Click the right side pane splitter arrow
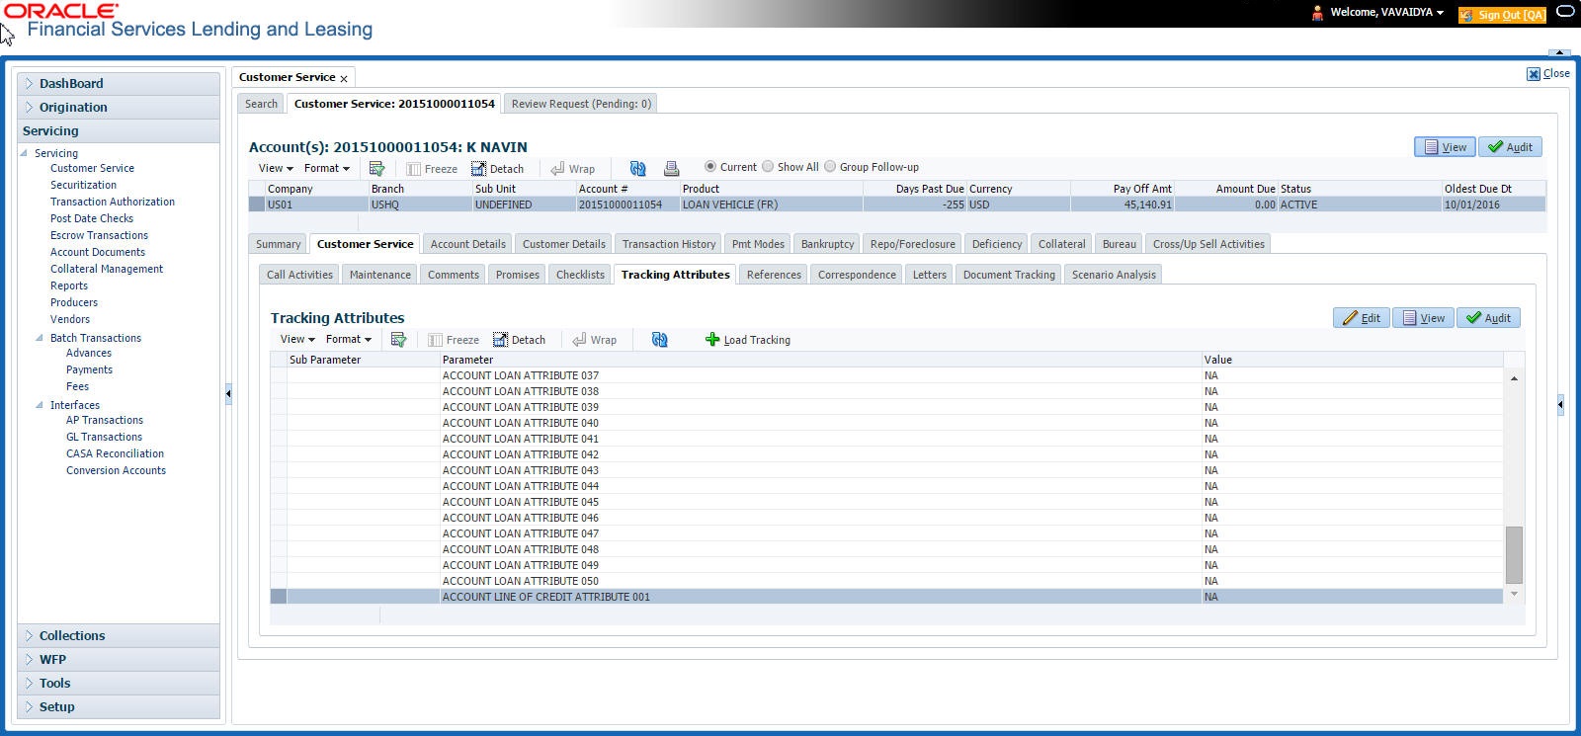Image resolution: width=1581 pixels, height=736 pixels. [x=1560, y=404]
